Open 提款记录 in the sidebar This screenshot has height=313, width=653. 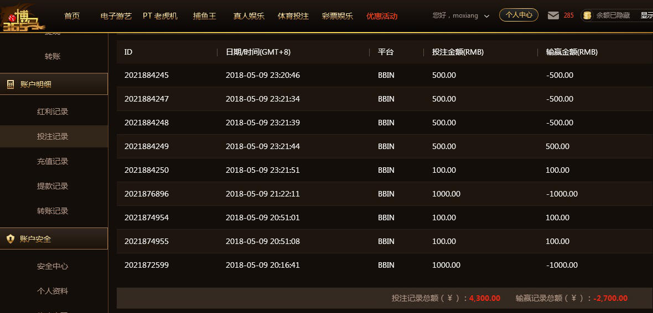point(53,186)
